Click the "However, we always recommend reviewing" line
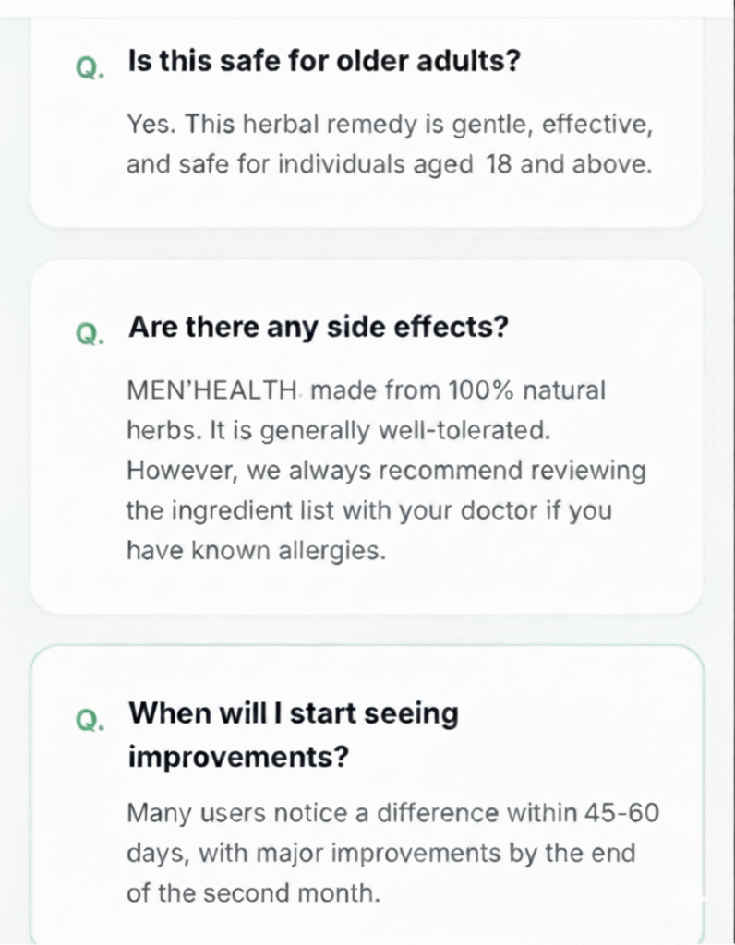The height and width of the screenshot is (945, 735). tap(386, 471)
